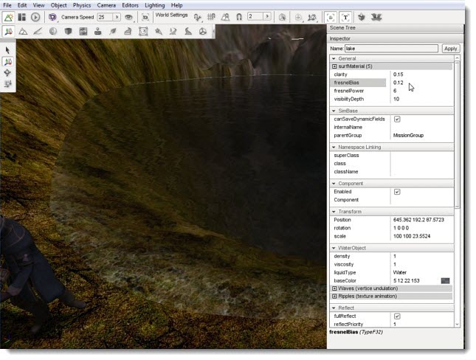The height and width of the screenshot is (360, 476).
Task: Open the File menu
Action: point(7,5)
